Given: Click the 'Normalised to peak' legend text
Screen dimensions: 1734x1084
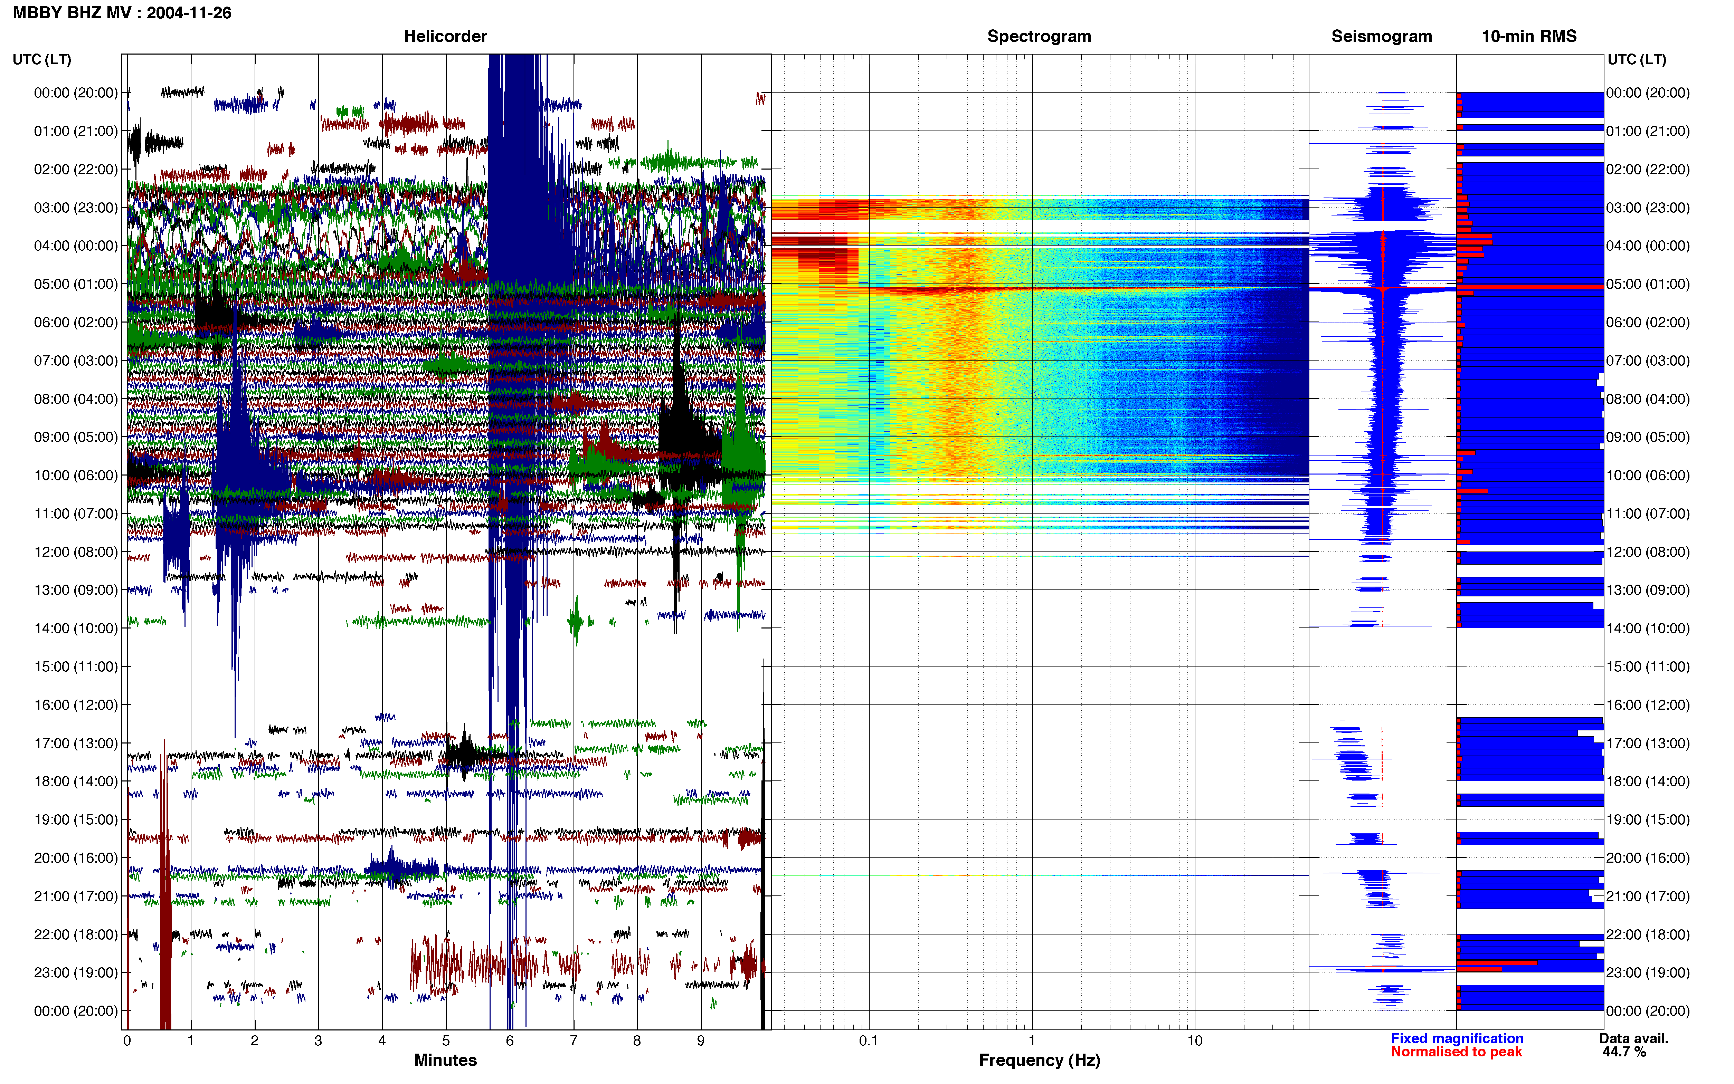Looking at the screenshot, I should [x=1456, y=1053].
